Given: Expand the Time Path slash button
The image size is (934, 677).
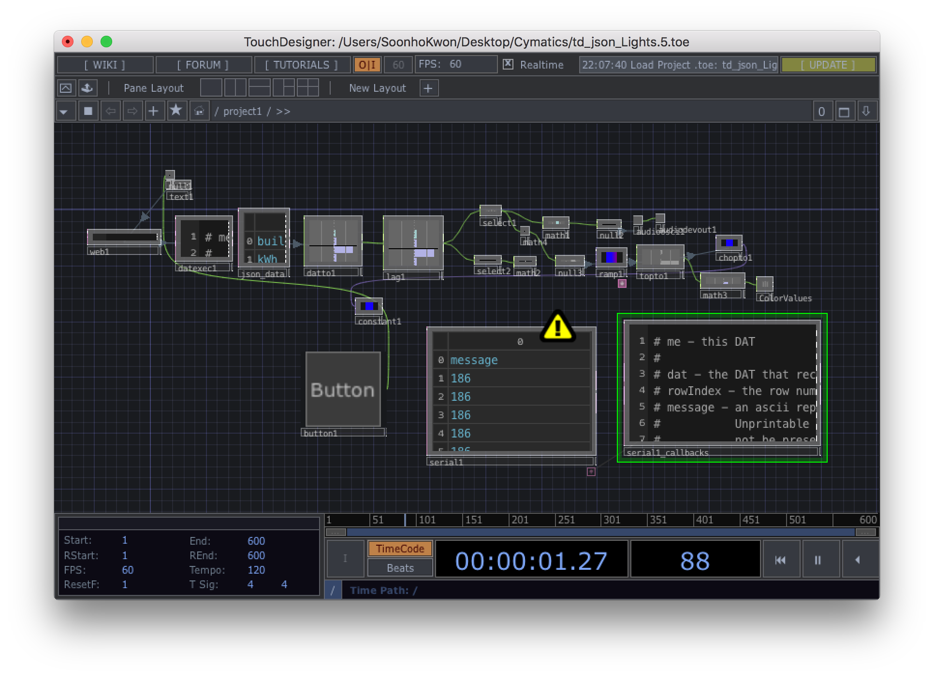Looking at the screenshot, I should tap(333, 590).
